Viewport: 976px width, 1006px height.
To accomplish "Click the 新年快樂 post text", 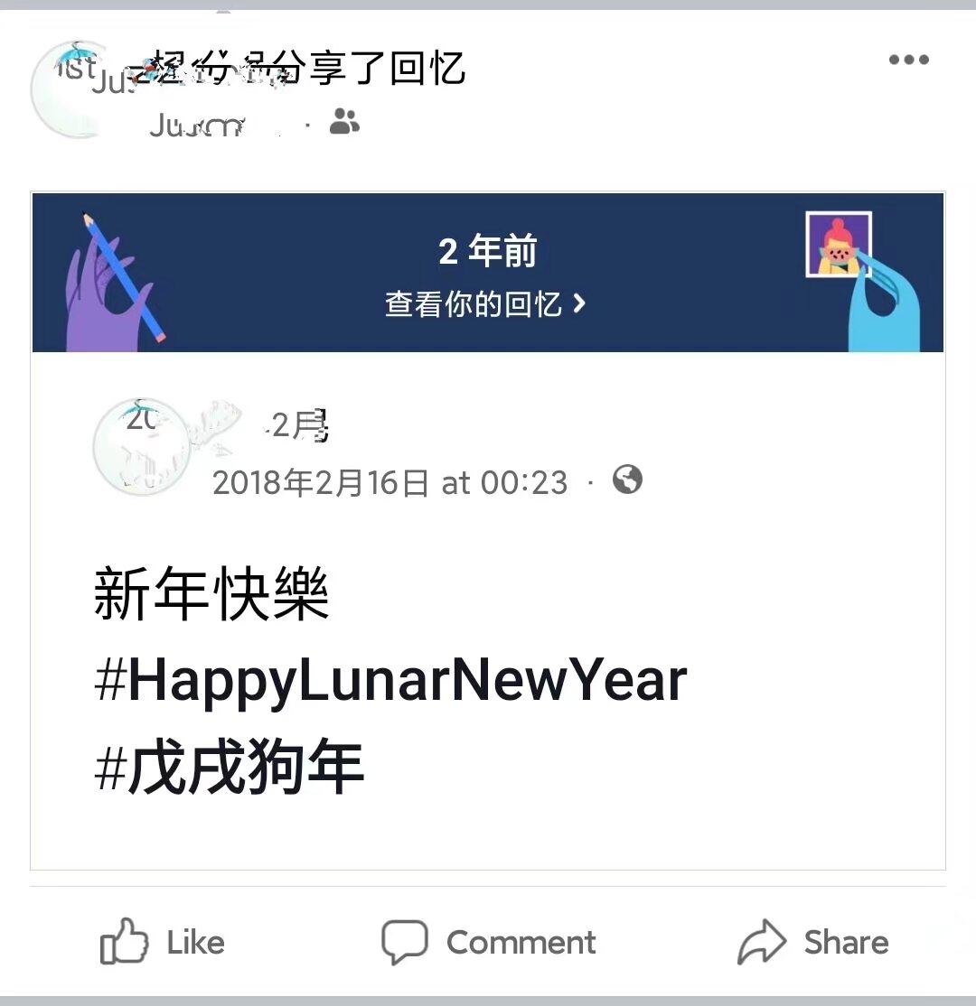I will click(x=211, y=593).
